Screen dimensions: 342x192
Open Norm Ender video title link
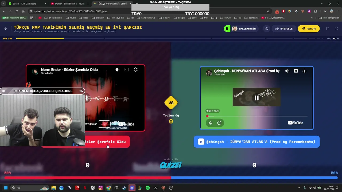tap(69, 70)
